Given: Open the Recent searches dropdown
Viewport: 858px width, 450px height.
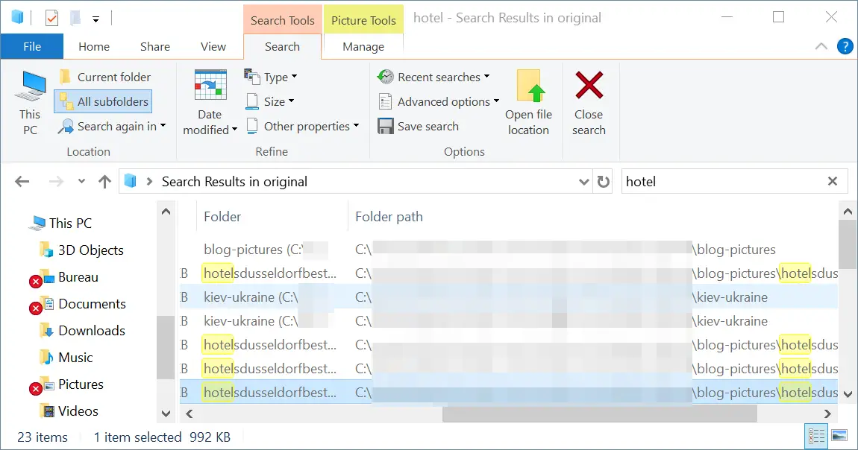Looking at the screenshot, I should [434, 77].
